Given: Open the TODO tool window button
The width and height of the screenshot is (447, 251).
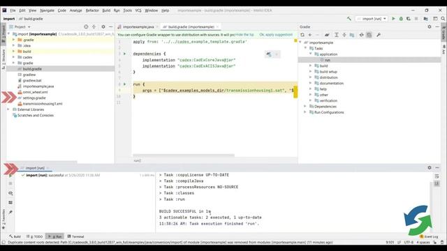Looking at the screenshot, I should point(34,236).
